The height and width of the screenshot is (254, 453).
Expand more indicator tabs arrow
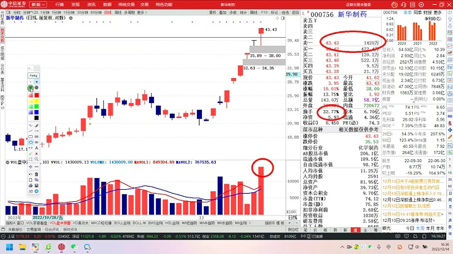click(x=250, y=223)
